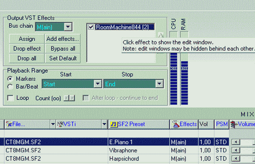Click the SF2 Preset music note icon
The image size is (255, 164).
113,124
